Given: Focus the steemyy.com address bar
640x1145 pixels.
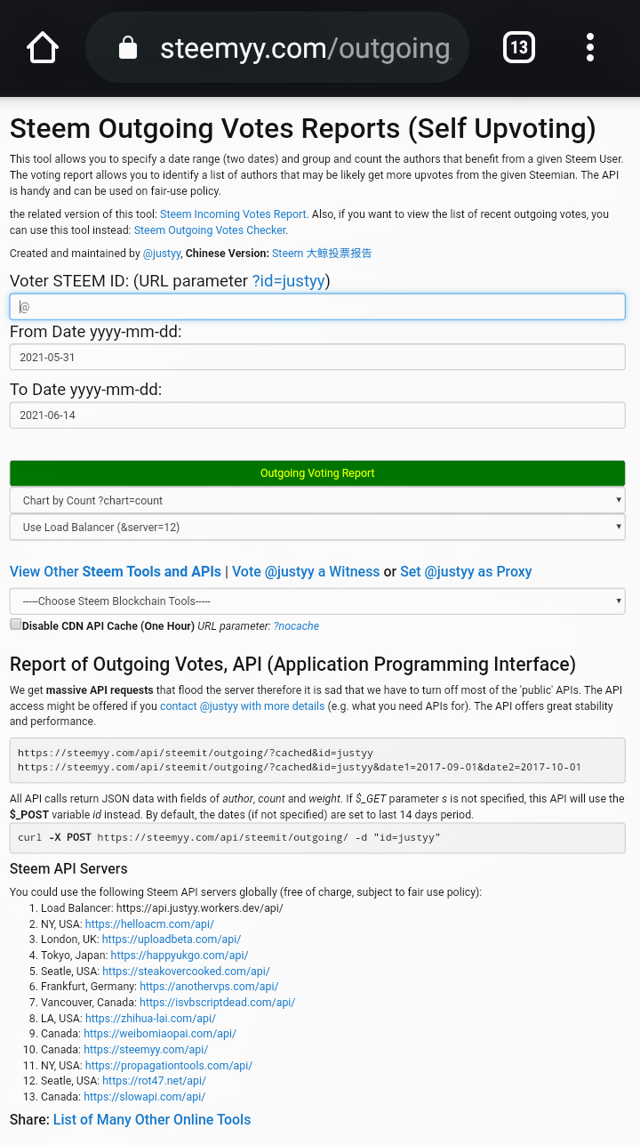Looking at the screenshot, I should pos(277,47).
